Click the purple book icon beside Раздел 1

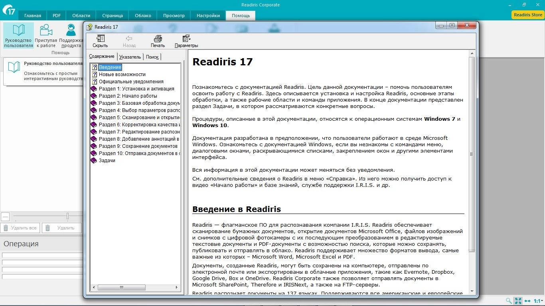(x=94, y=89)
